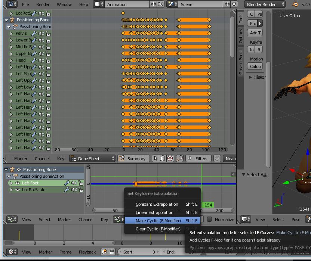The height and width of the screenshot is (261, 311).
Task: Click the wrench icon on Pelvis row
Action: click(x=34, y=33)
